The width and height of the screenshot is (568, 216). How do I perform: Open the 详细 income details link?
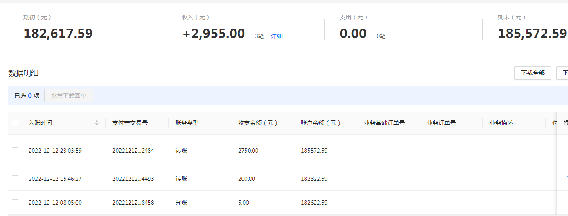[x=277, y=36]
